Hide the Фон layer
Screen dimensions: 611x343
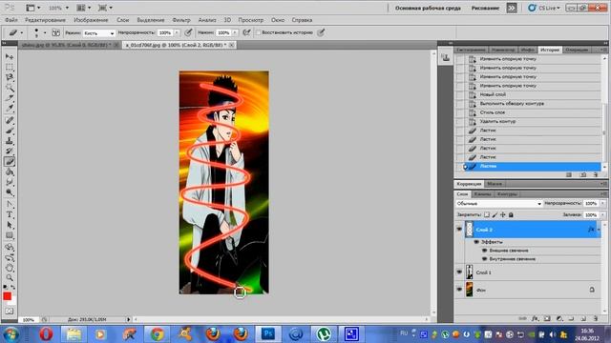click(x=459, y=290)
